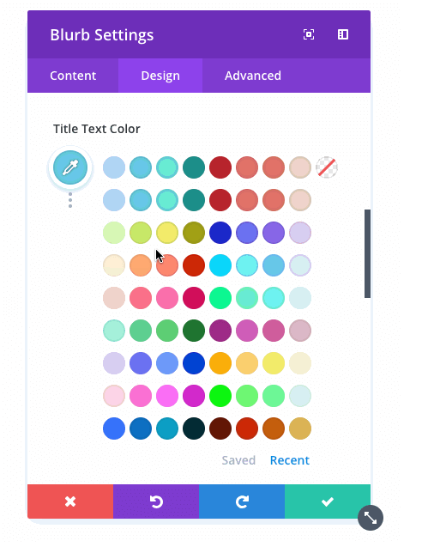This screenshot has width=428, height=553.
Task: Click the green checkmark save button
Action: pyautogui.click(x=328, y=501)
